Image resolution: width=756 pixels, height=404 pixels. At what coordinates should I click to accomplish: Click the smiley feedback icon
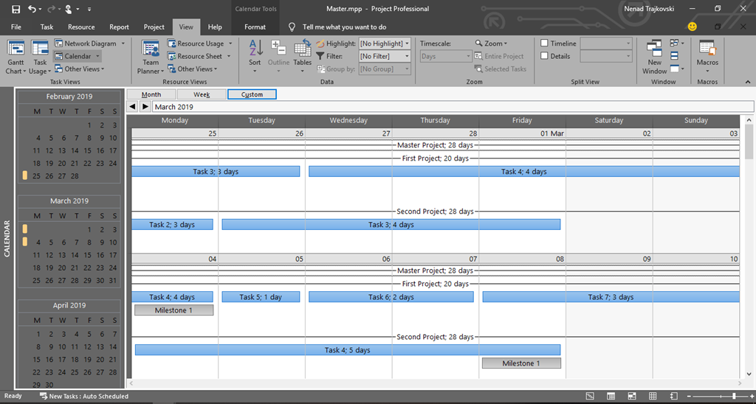tap(692, 27)
